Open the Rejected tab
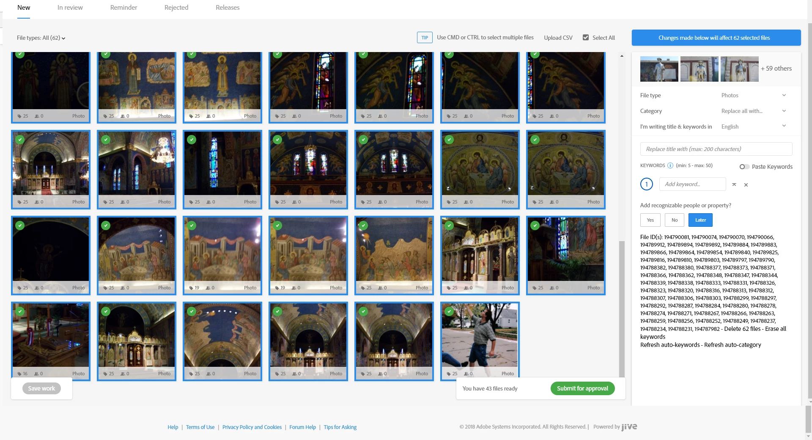 (x=176, y=8)
